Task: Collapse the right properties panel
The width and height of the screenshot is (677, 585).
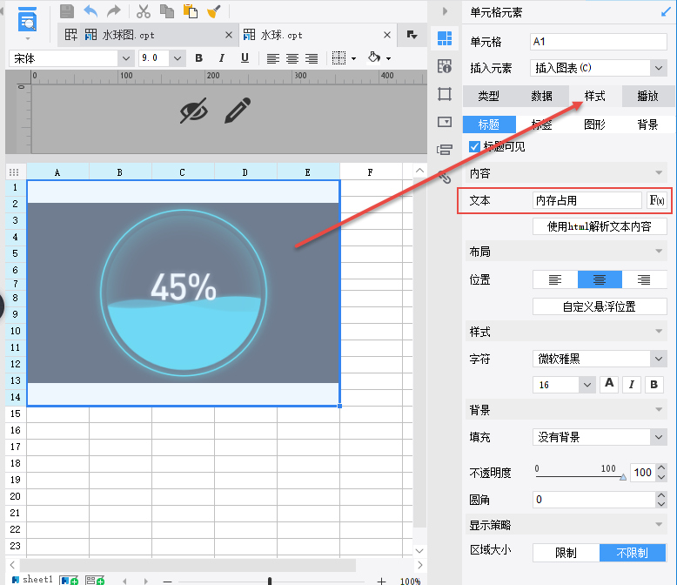Action: (445, 11)
